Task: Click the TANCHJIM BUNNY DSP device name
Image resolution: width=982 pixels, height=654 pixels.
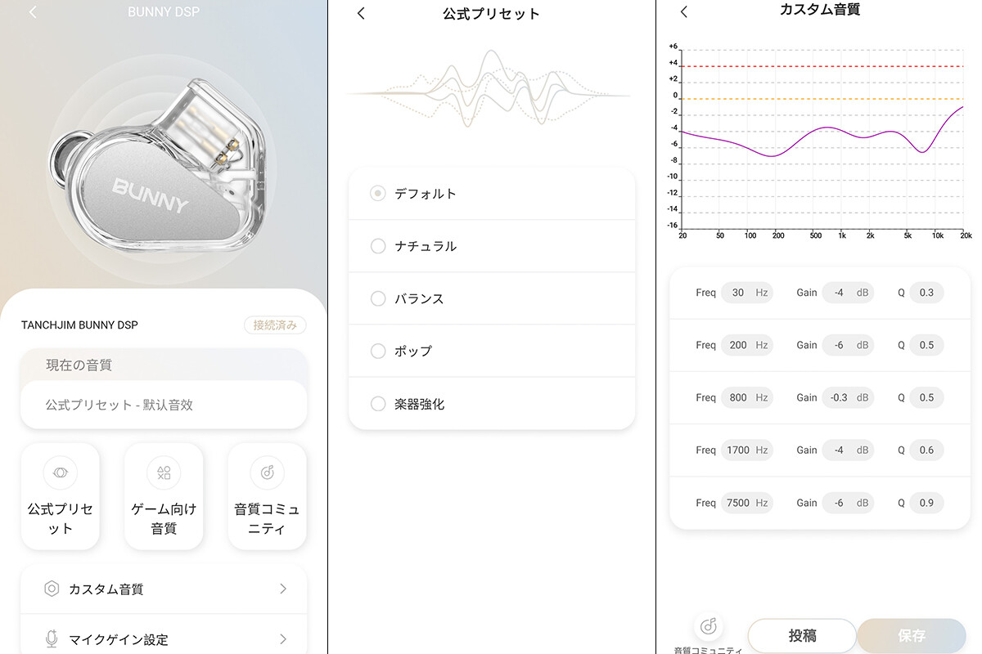Action: tap(79, 325)
